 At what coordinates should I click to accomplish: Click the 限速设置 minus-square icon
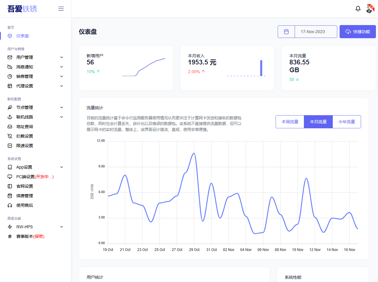coord(10,146)
